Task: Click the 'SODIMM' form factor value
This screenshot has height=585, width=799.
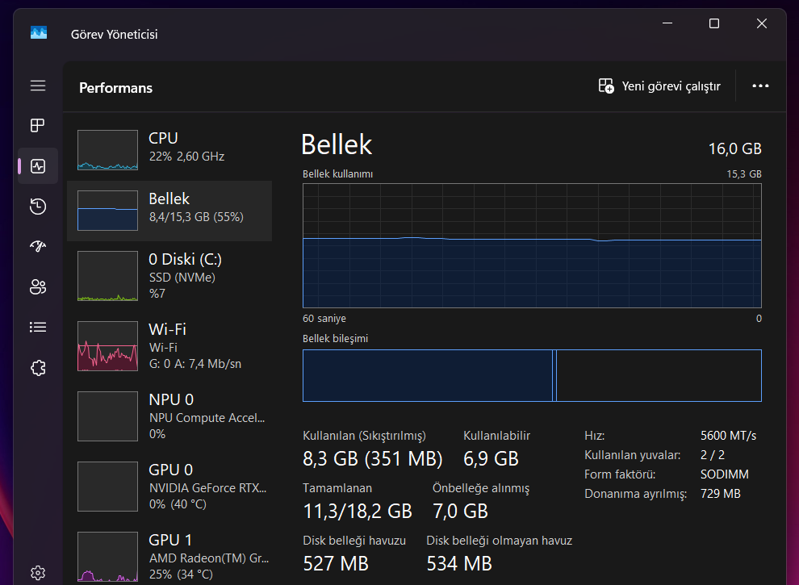Action: tap(724, 474)
